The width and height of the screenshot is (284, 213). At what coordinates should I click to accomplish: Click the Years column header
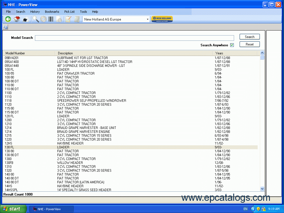[235, 53]
